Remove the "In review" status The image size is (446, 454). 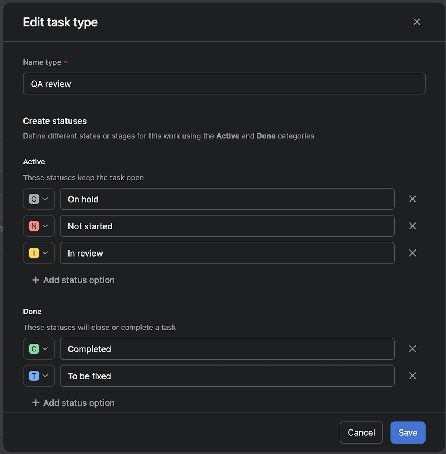(412, 253)
